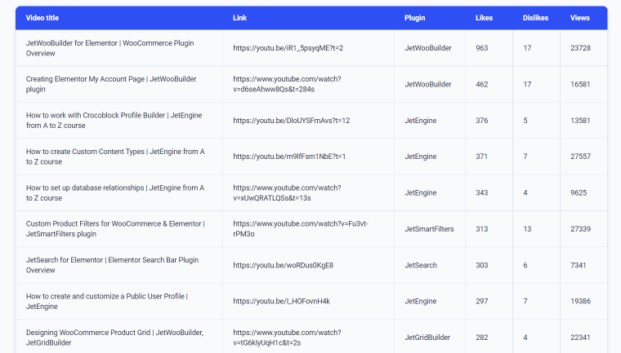Select the 'Custom Product Filters for WooCommerce' title
Image resolution: width=621 pixels, height=353 pixels.
click(115, 229)
